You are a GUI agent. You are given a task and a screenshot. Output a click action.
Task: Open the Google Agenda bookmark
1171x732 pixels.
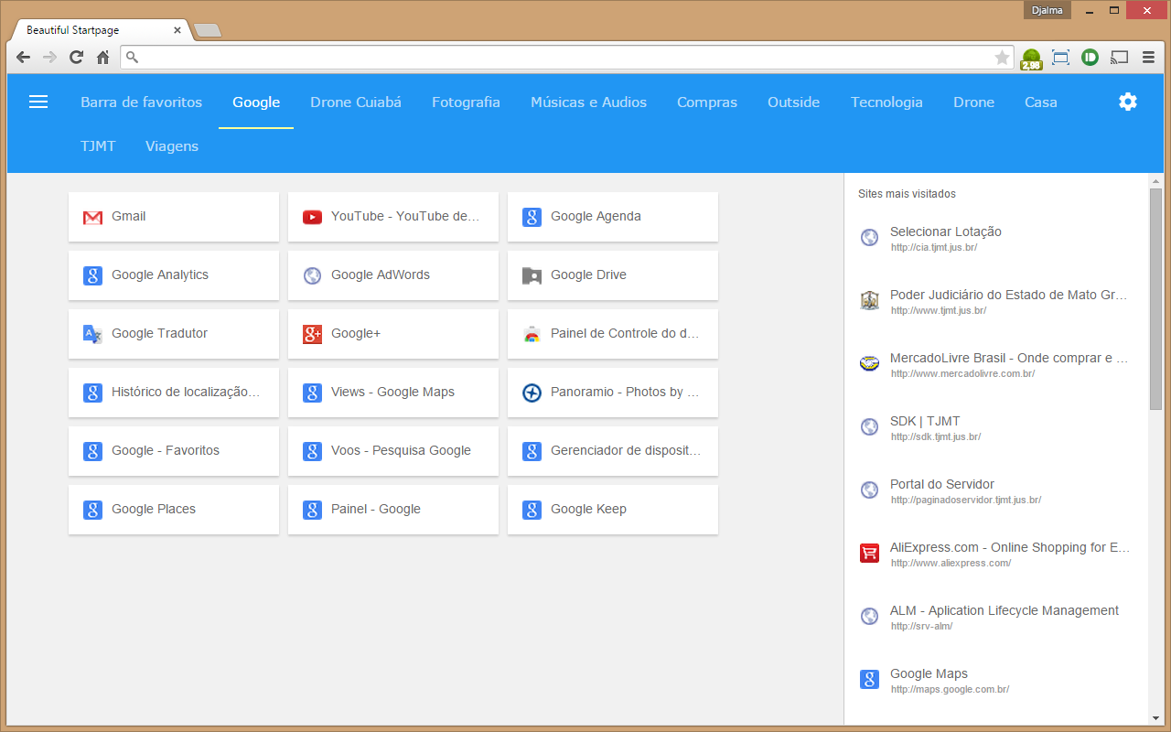tap(613, 217)
